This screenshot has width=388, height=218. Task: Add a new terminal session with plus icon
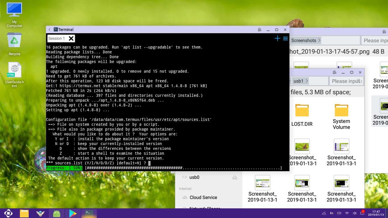[x=277, y=38]
